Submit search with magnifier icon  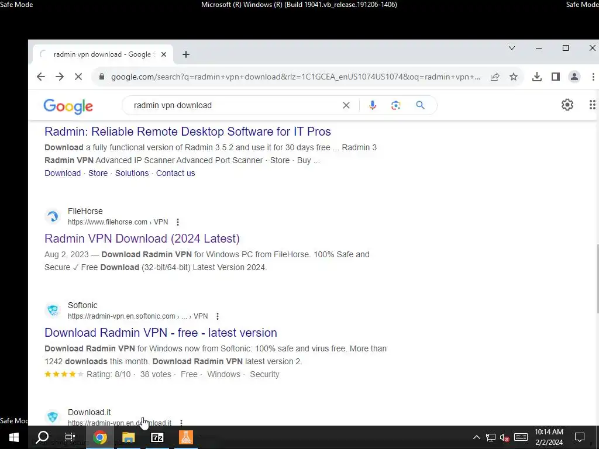[420, 105]
